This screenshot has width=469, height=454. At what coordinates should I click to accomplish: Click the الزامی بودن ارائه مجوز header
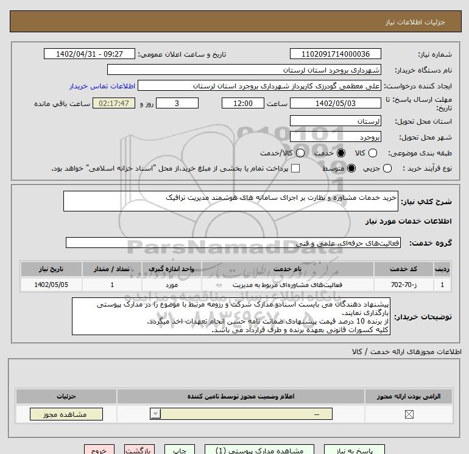tap(409, 396)
